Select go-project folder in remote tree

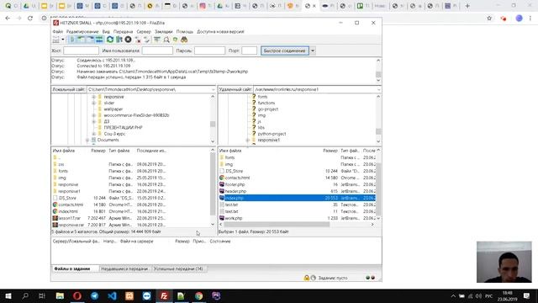point(268,109)
